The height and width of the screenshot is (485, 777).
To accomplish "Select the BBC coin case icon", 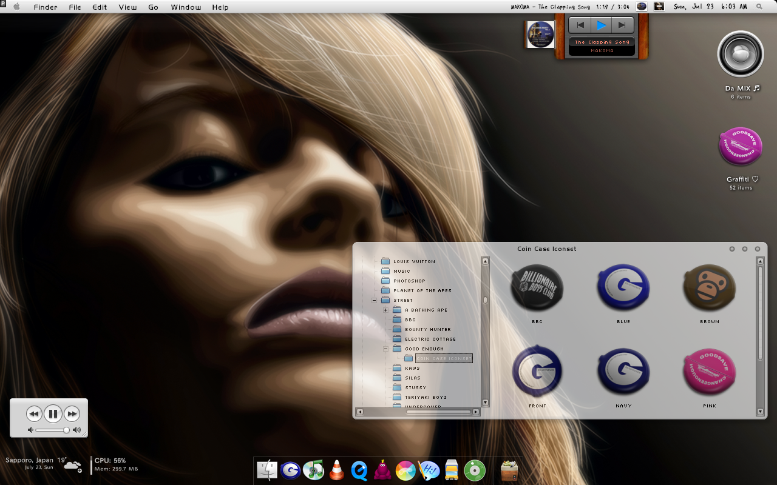I will coord(537,287).
